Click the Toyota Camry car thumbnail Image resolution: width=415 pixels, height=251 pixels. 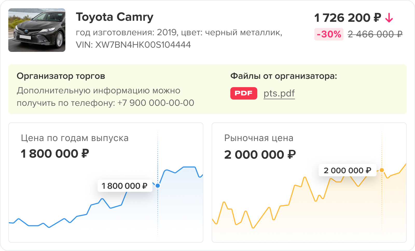[x=37, y=30]
